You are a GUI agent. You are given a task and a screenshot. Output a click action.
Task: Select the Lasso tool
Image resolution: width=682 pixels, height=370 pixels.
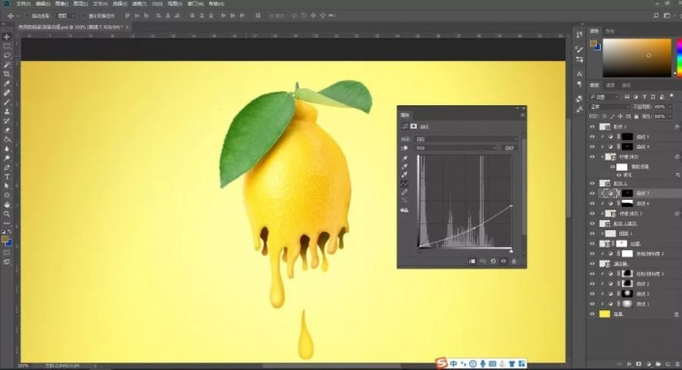click(7, 56)
